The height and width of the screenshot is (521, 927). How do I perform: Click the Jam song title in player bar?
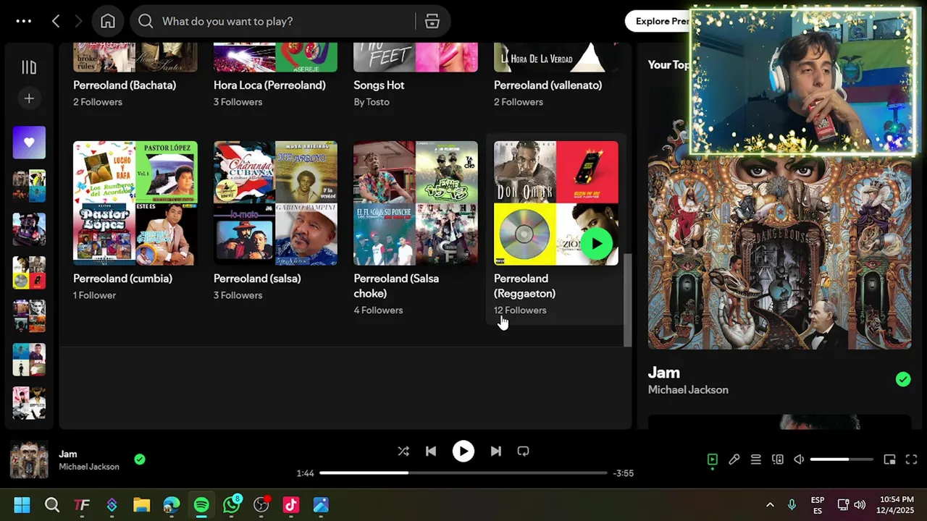pyautogui.click(x=68, y=454)
